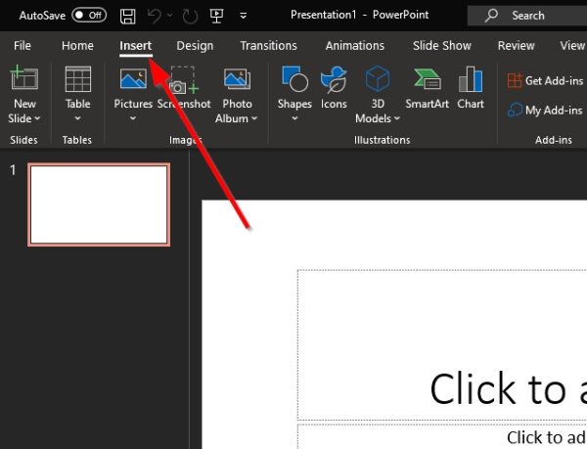The width and height of the screenshot is (587, 449).
Task: Open the Review tab
Action: click(516, 46)
